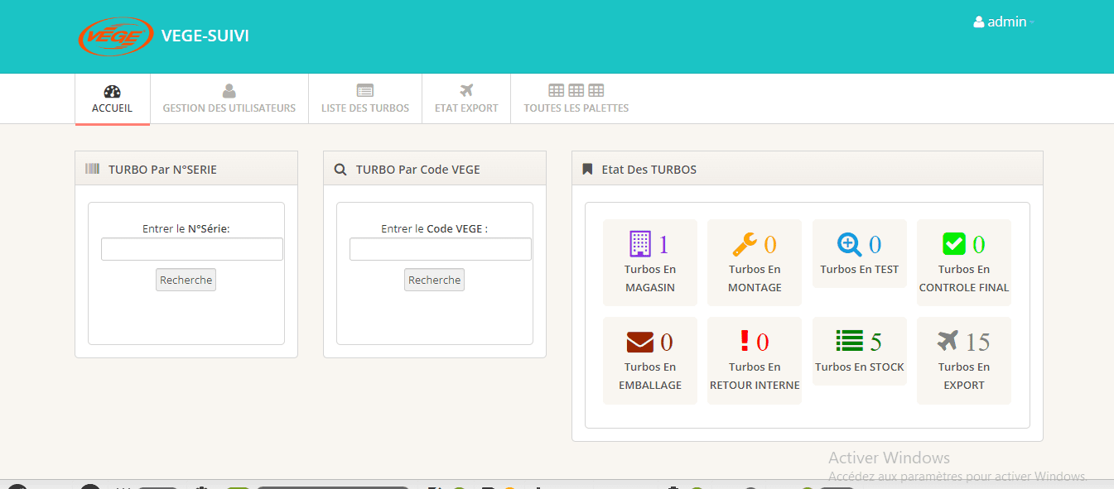This screenshot has height=489, width=1114.
Task: Click the magnifier icon in Code VEGE panel header
Action: (x=340, y=169)
